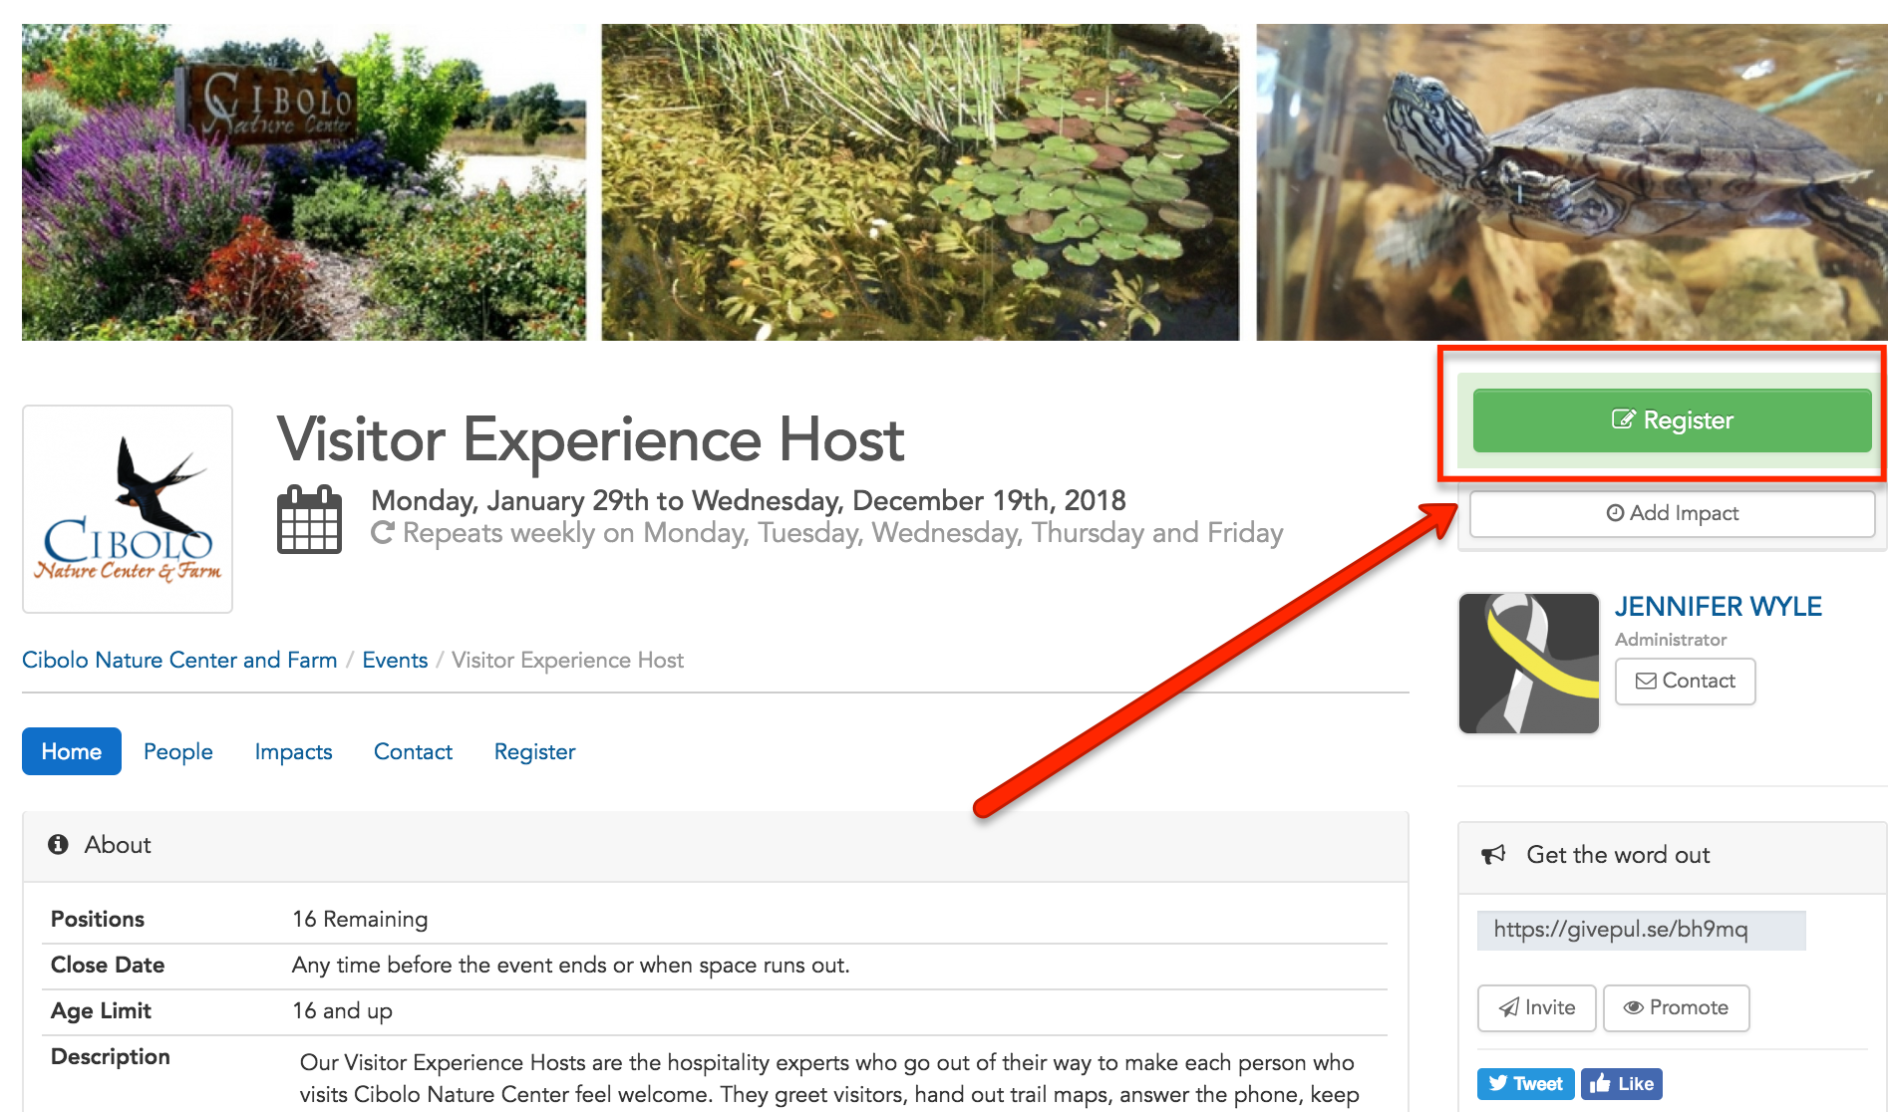
Task: Follow the Cibolo Nature Center and Farm breadcrumb
Action: pyautogui.click(x=179, y=660)
